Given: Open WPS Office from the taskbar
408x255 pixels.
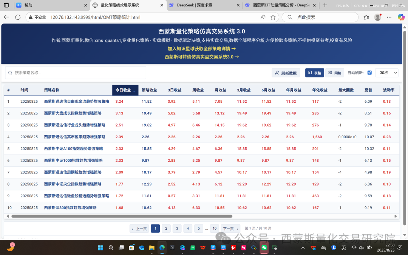Looking at the screenshot, I should (x=203, y=248).
